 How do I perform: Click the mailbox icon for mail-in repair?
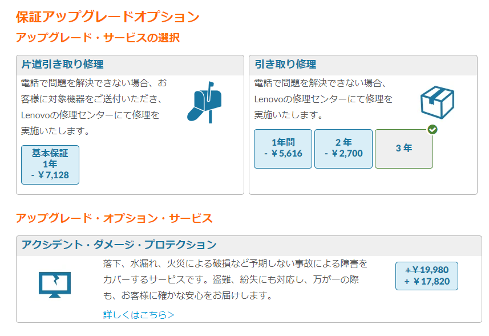(x=204, y=102)
